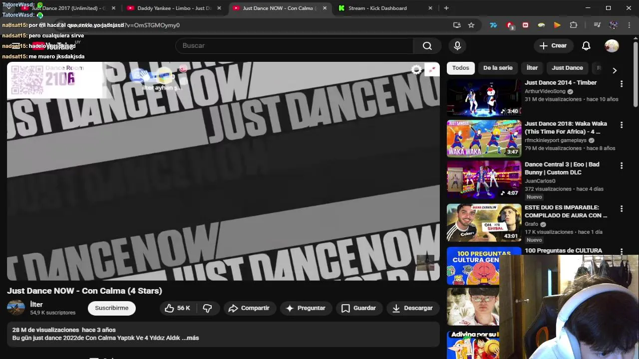This screenshot has height=359, width=639.
Task: Open Waka Waka video thumbnail
Action: click(484, 139)
